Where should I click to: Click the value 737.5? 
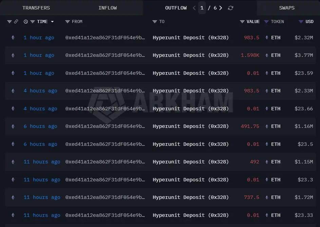tap(252, 197)
